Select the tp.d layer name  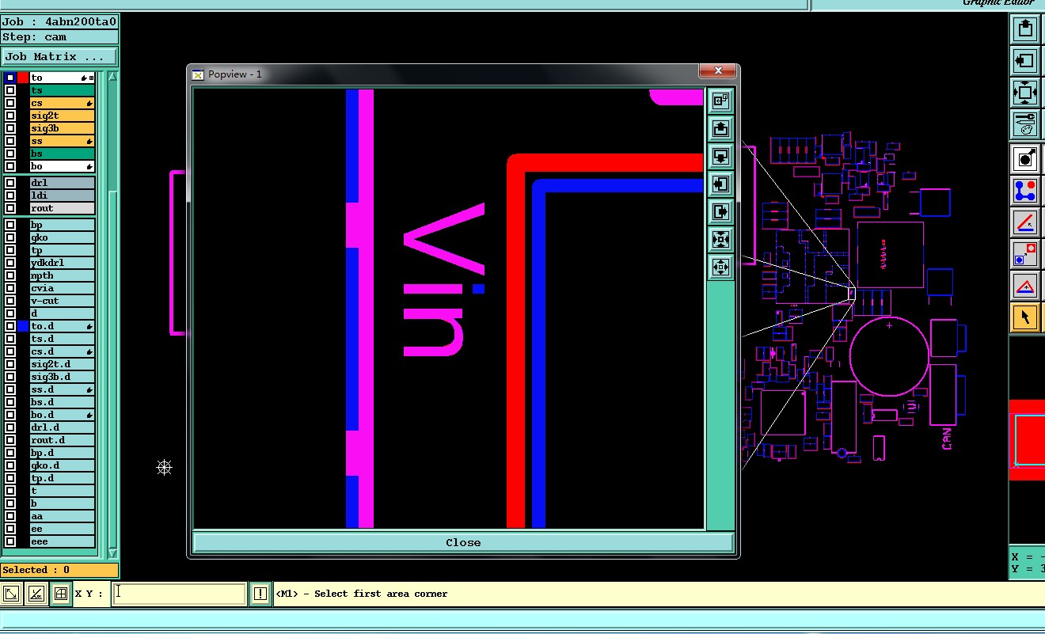[x=63, y=478]
